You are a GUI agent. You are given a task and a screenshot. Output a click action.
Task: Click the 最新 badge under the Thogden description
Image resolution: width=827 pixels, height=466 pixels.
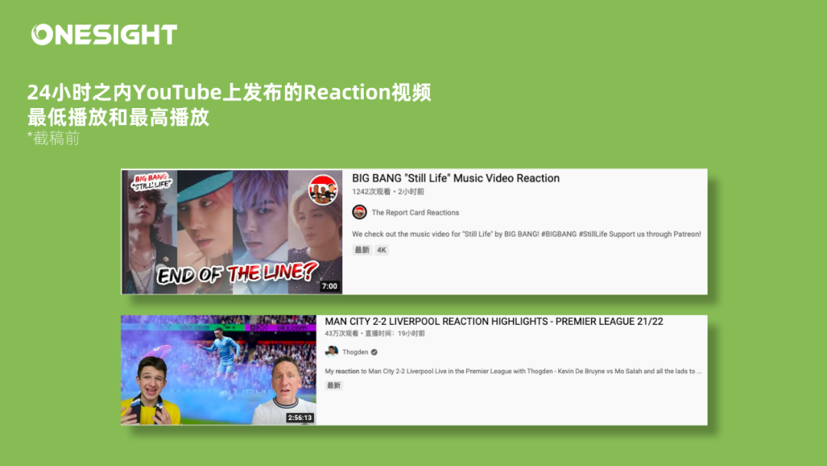(x=334, y=386)
